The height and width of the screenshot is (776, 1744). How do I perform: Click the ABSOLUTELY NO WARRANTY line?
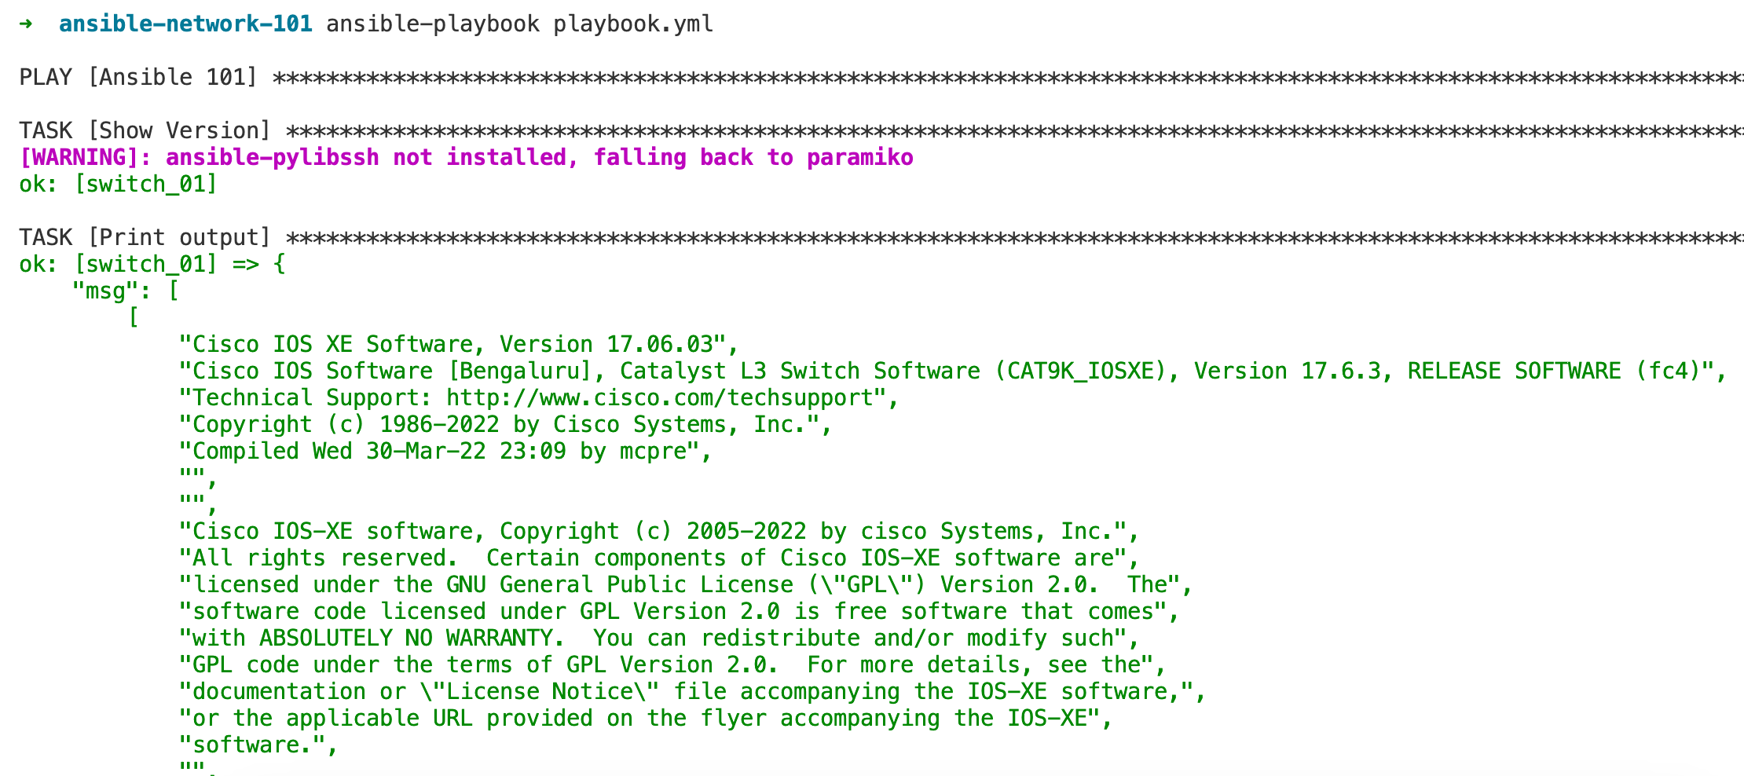pyautogui.click(x=659, y=639)
